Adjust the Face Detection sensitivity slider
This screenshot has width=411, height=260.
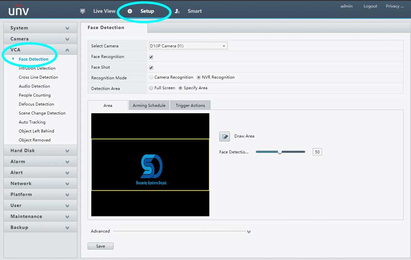tap(280, 152)
